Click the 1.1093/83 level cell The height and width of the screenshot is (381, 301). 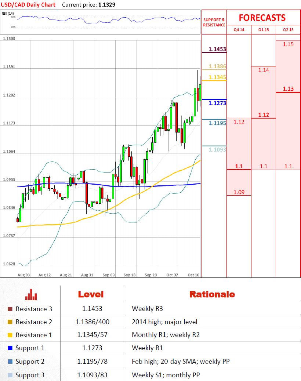92,375
